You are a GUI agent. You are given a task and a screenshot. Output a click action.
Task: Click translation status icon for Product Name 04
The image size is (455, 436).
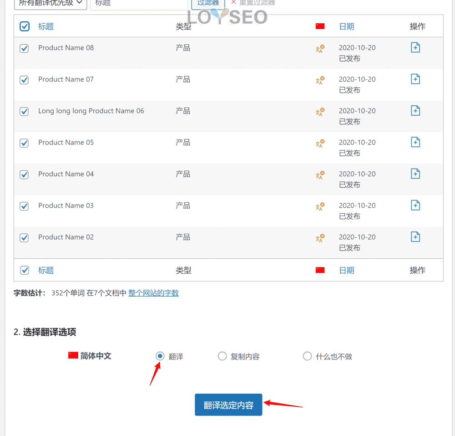(x=320, y=175)
